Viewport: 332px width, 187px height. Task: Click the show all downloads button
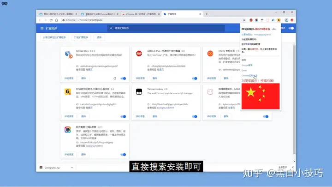[283, 168]
